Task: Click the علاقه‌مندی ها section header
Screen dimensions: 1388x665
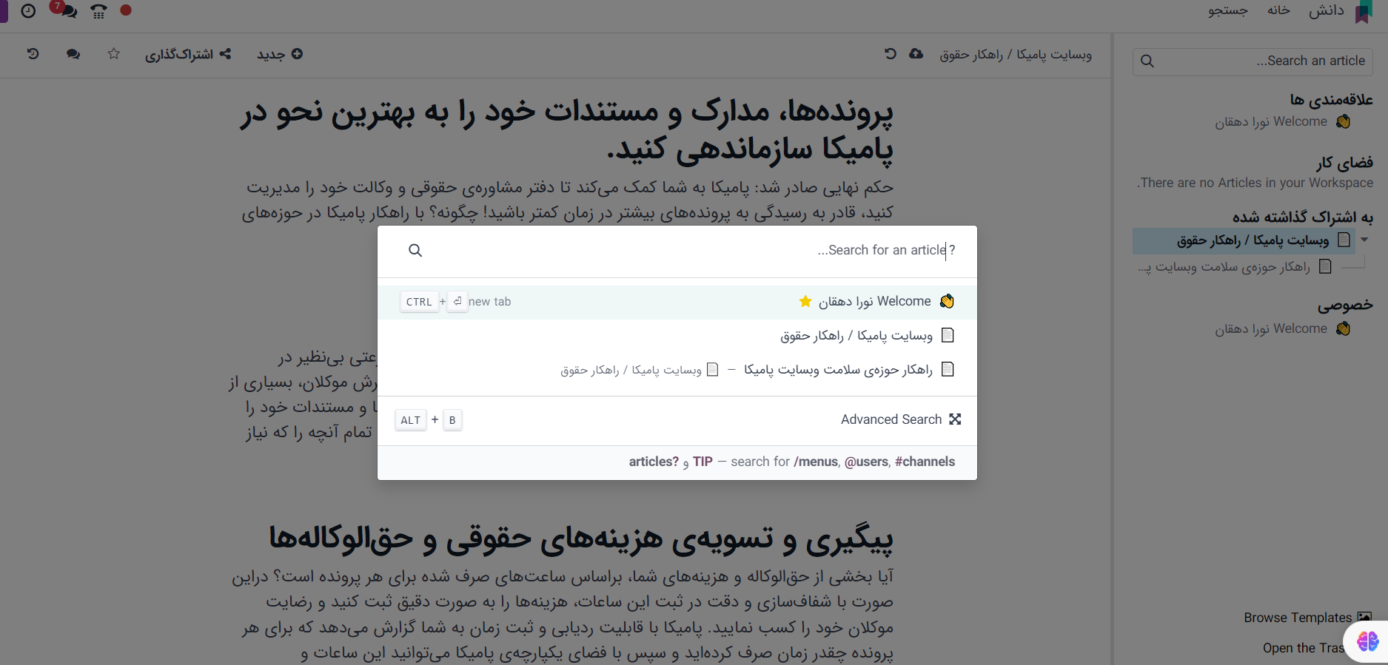Action: pos(1332,99)
